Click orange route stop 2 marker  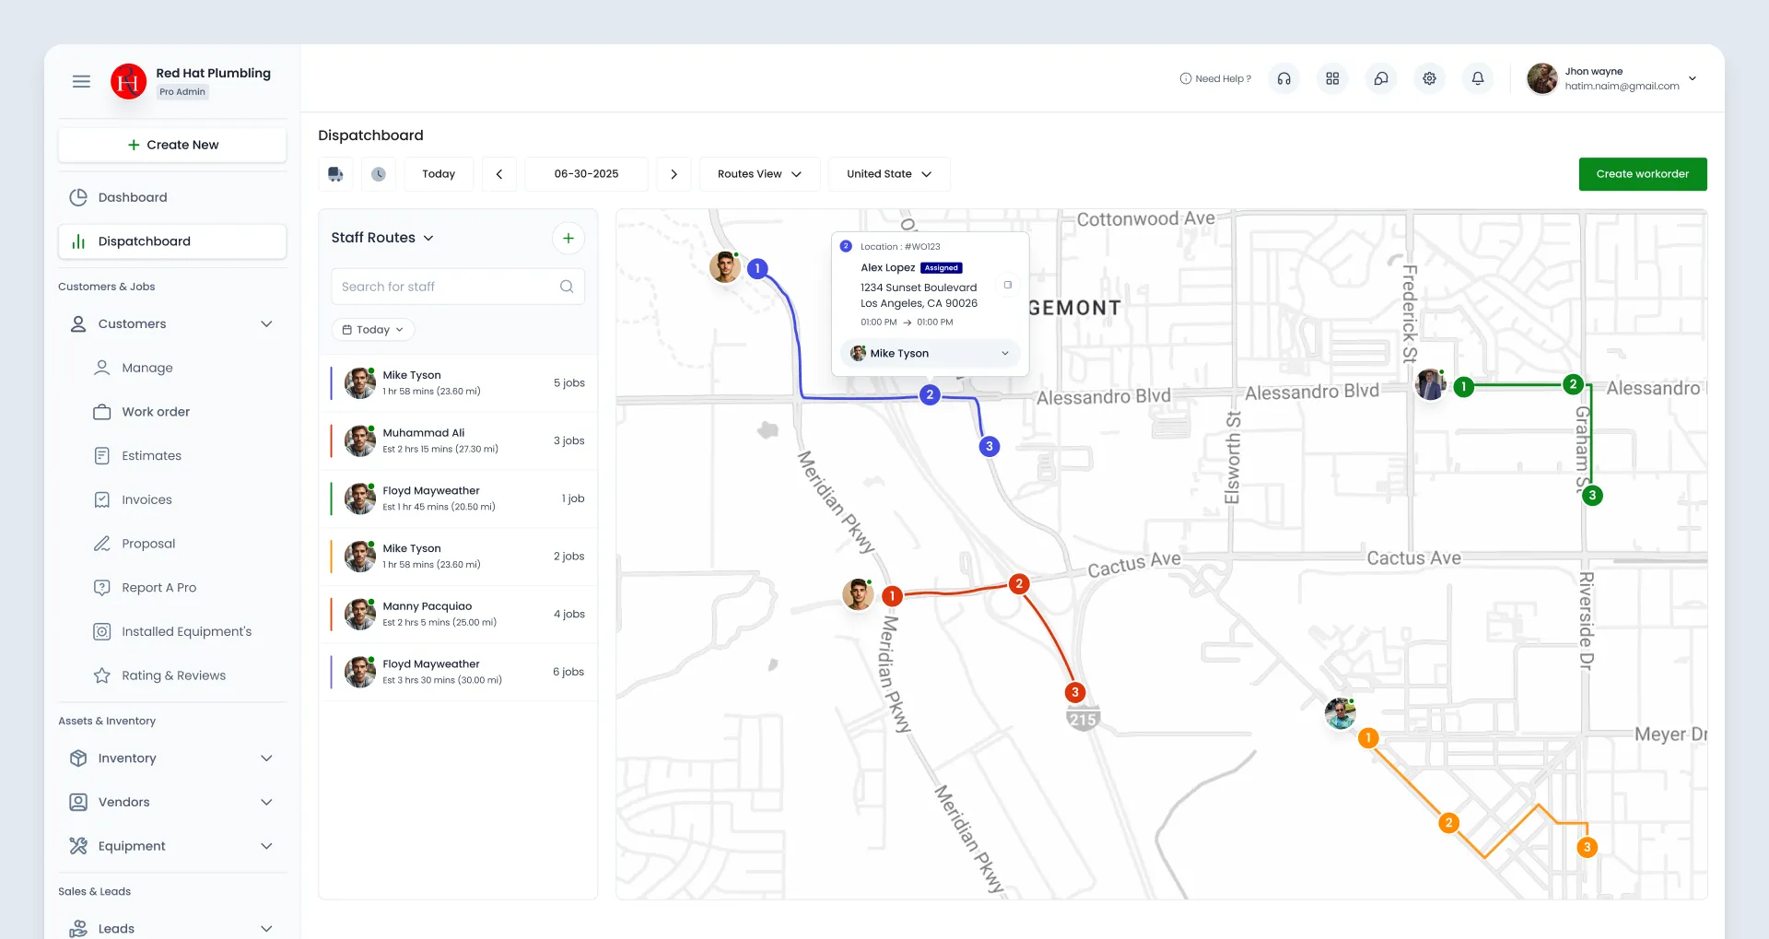(1448, 823)
